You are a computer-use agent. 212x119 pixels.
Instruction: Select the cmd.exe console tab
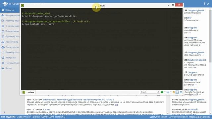tap(28, 92)
